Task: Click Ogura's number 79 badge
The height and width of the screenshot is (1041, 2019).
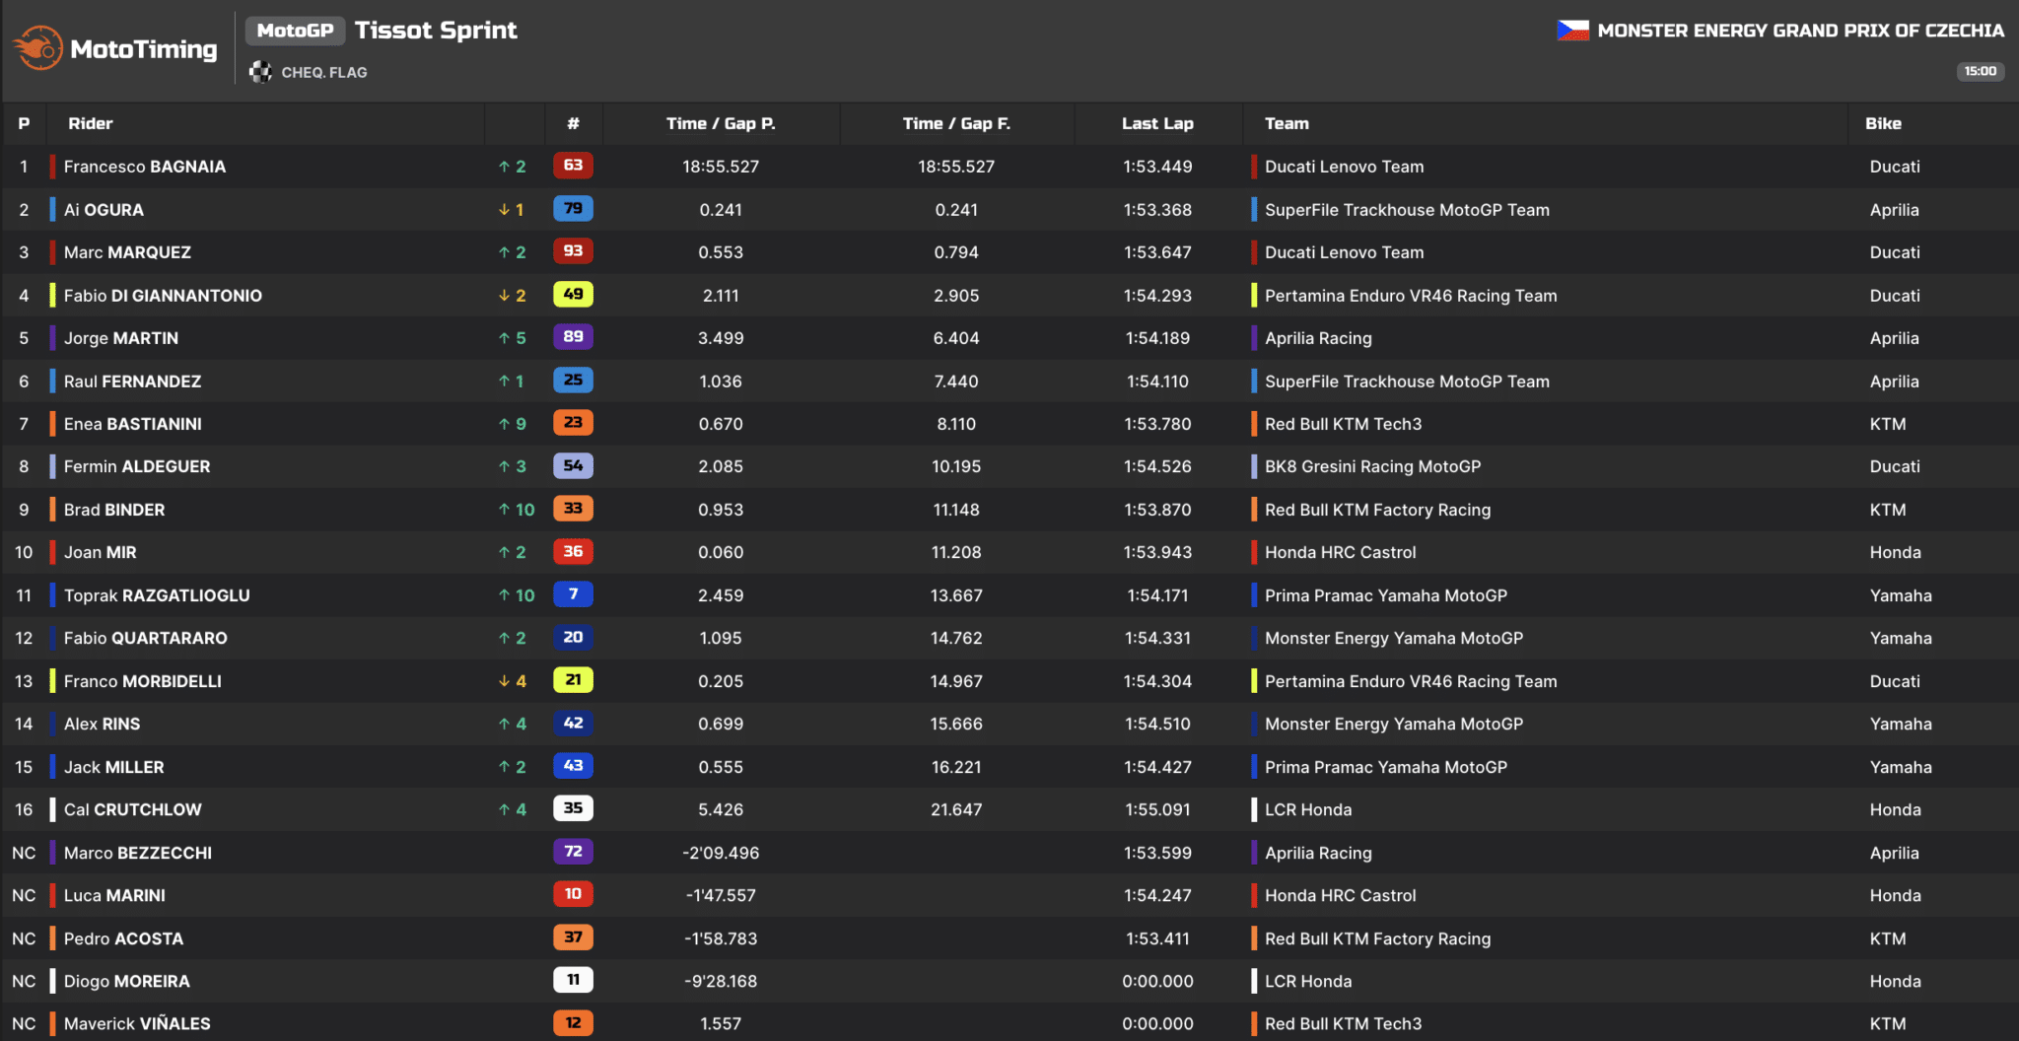Action: (573, 209)
